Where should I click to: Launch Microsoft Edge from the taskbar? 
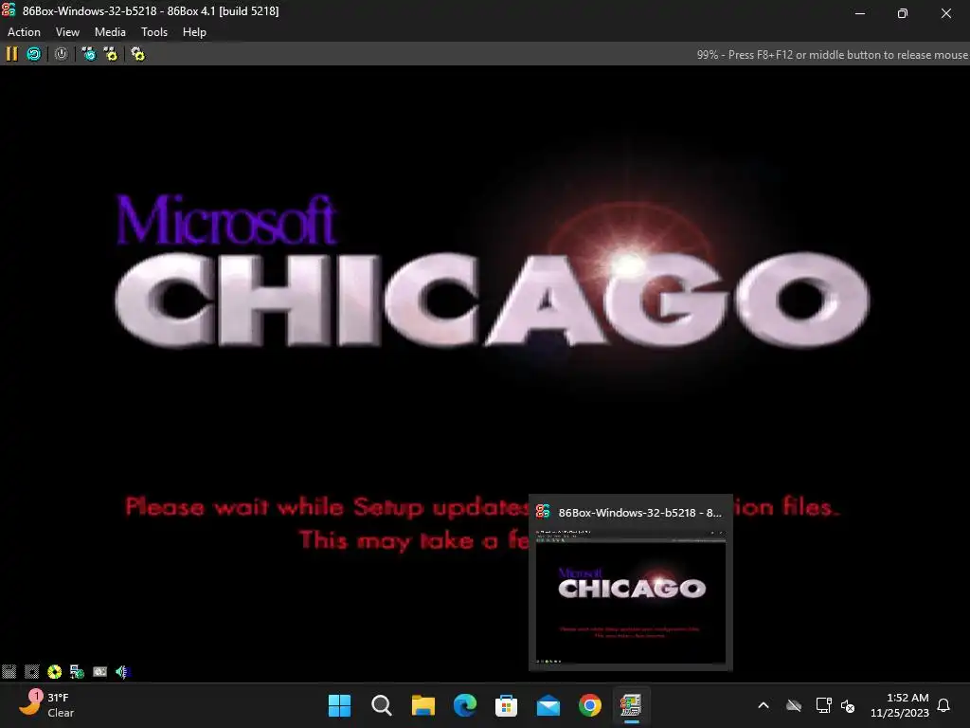pos(464,705)
